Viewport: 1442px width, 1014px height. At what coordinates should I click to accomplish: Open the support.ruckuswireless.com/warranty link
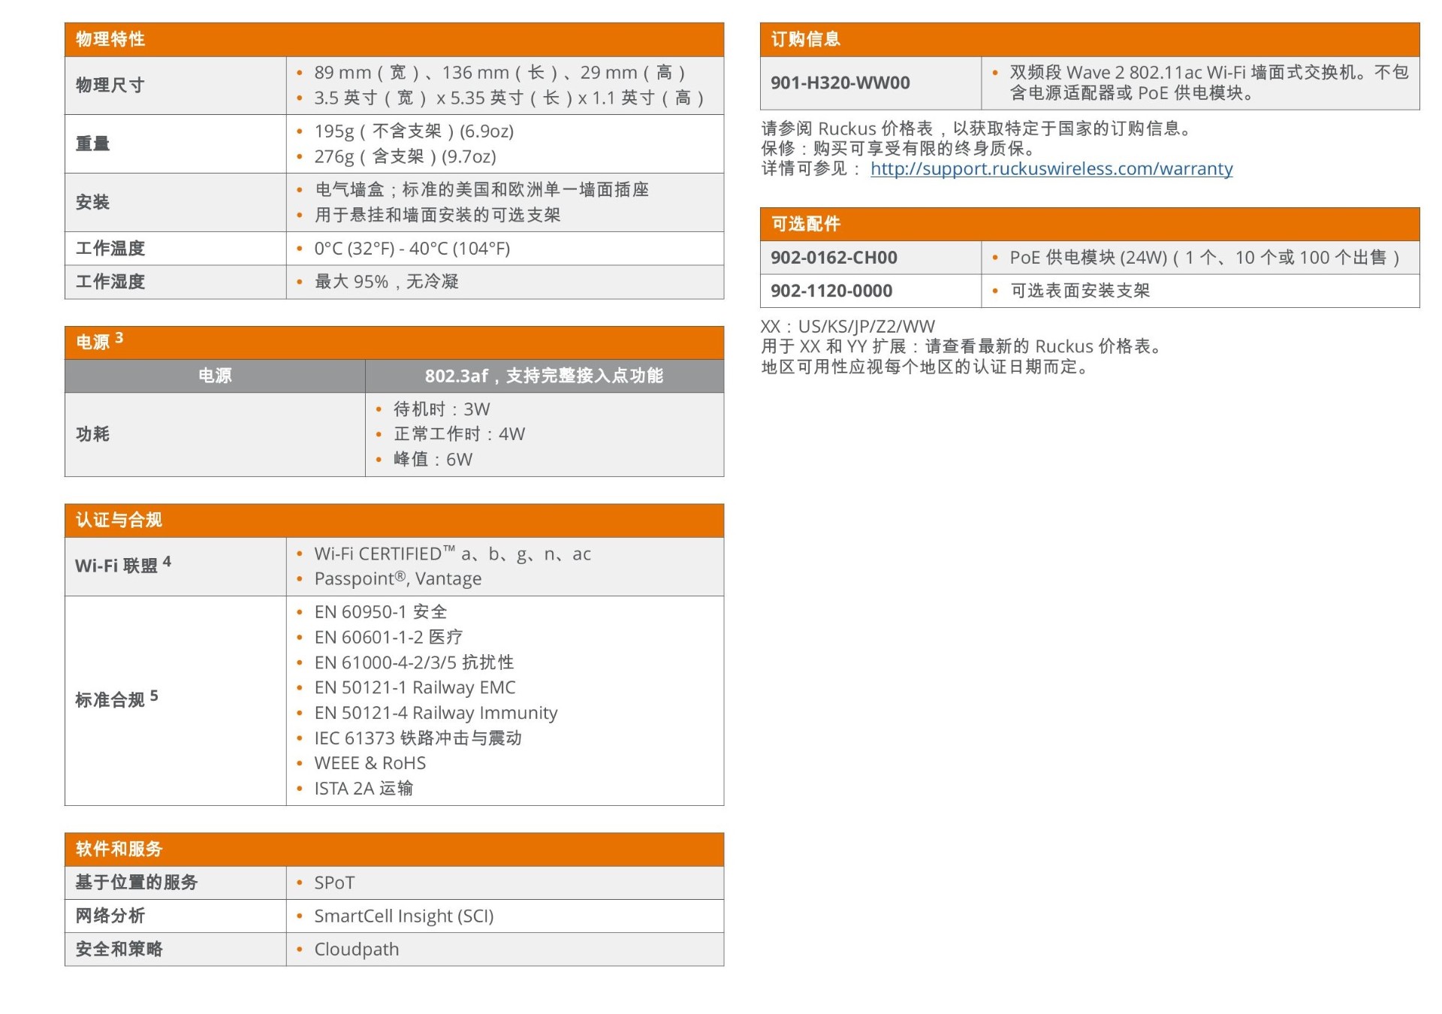click(1051, 169)
